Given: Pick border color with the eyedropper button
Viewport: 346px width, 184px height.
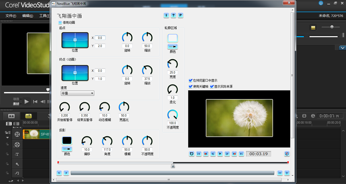Looking at the screenshot, I should 173,47.
